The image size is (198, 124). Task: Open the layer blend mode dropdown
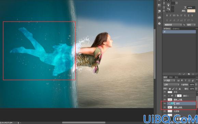click(171, 85)
